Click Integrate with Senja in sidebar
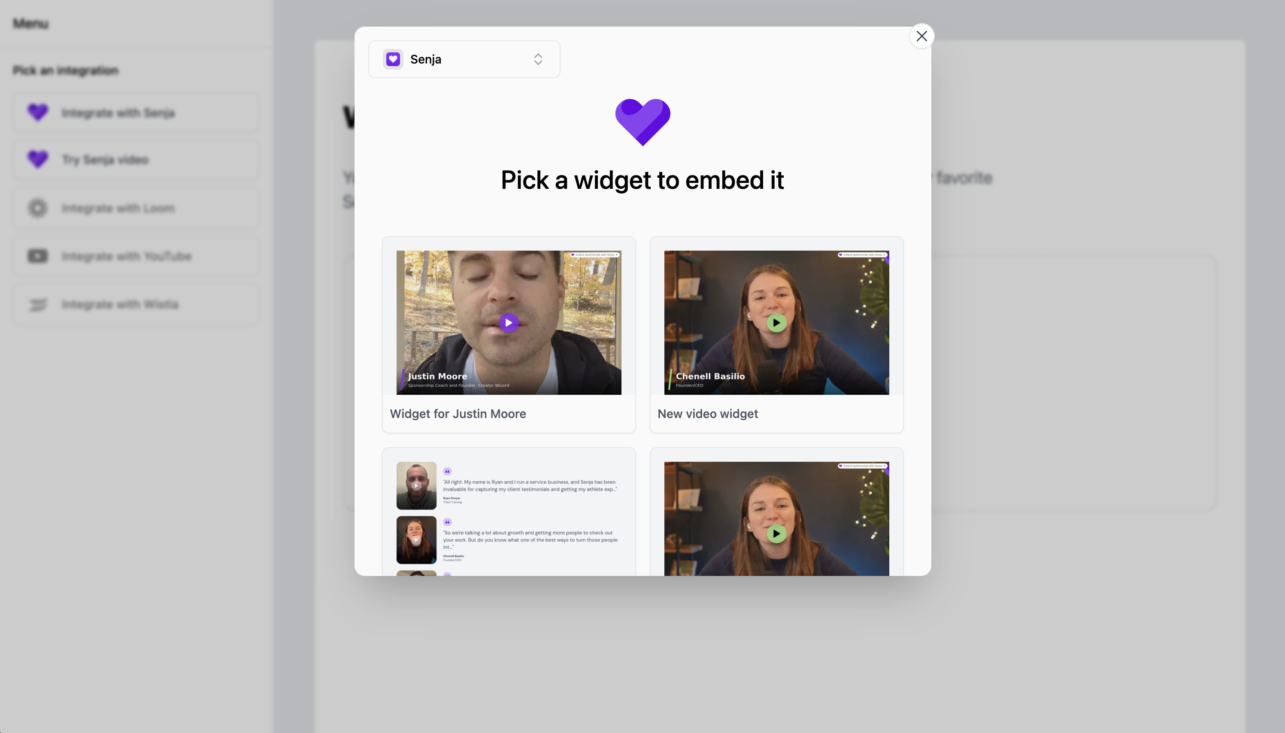Screen dimensions: 1285x733 pos(136,113)
